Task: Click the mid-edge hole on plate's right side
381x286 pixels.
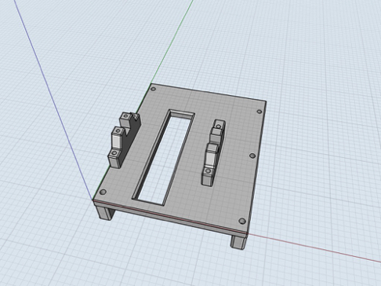Action: [x=252, y=156]
